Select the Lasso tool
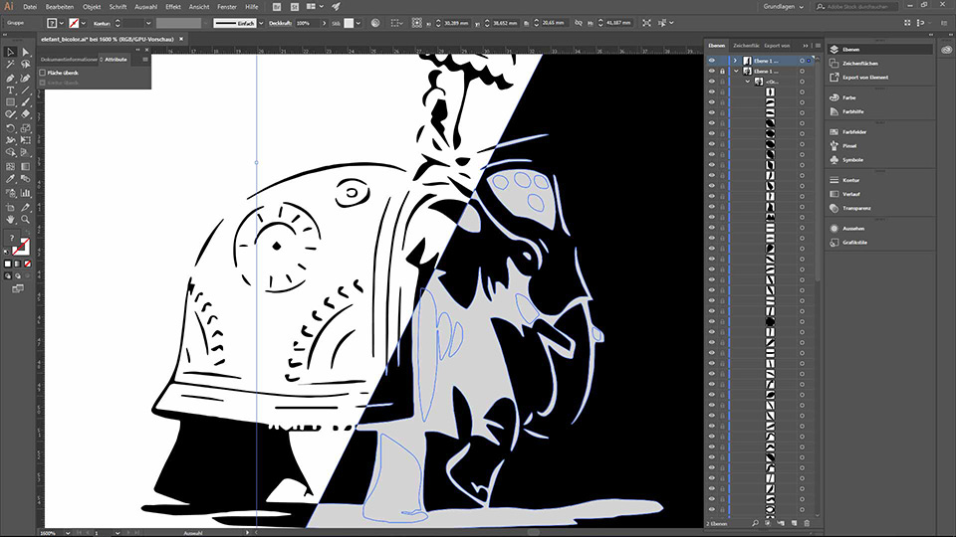This screenshot has width=956, height=537. click(x=25, y=65)
